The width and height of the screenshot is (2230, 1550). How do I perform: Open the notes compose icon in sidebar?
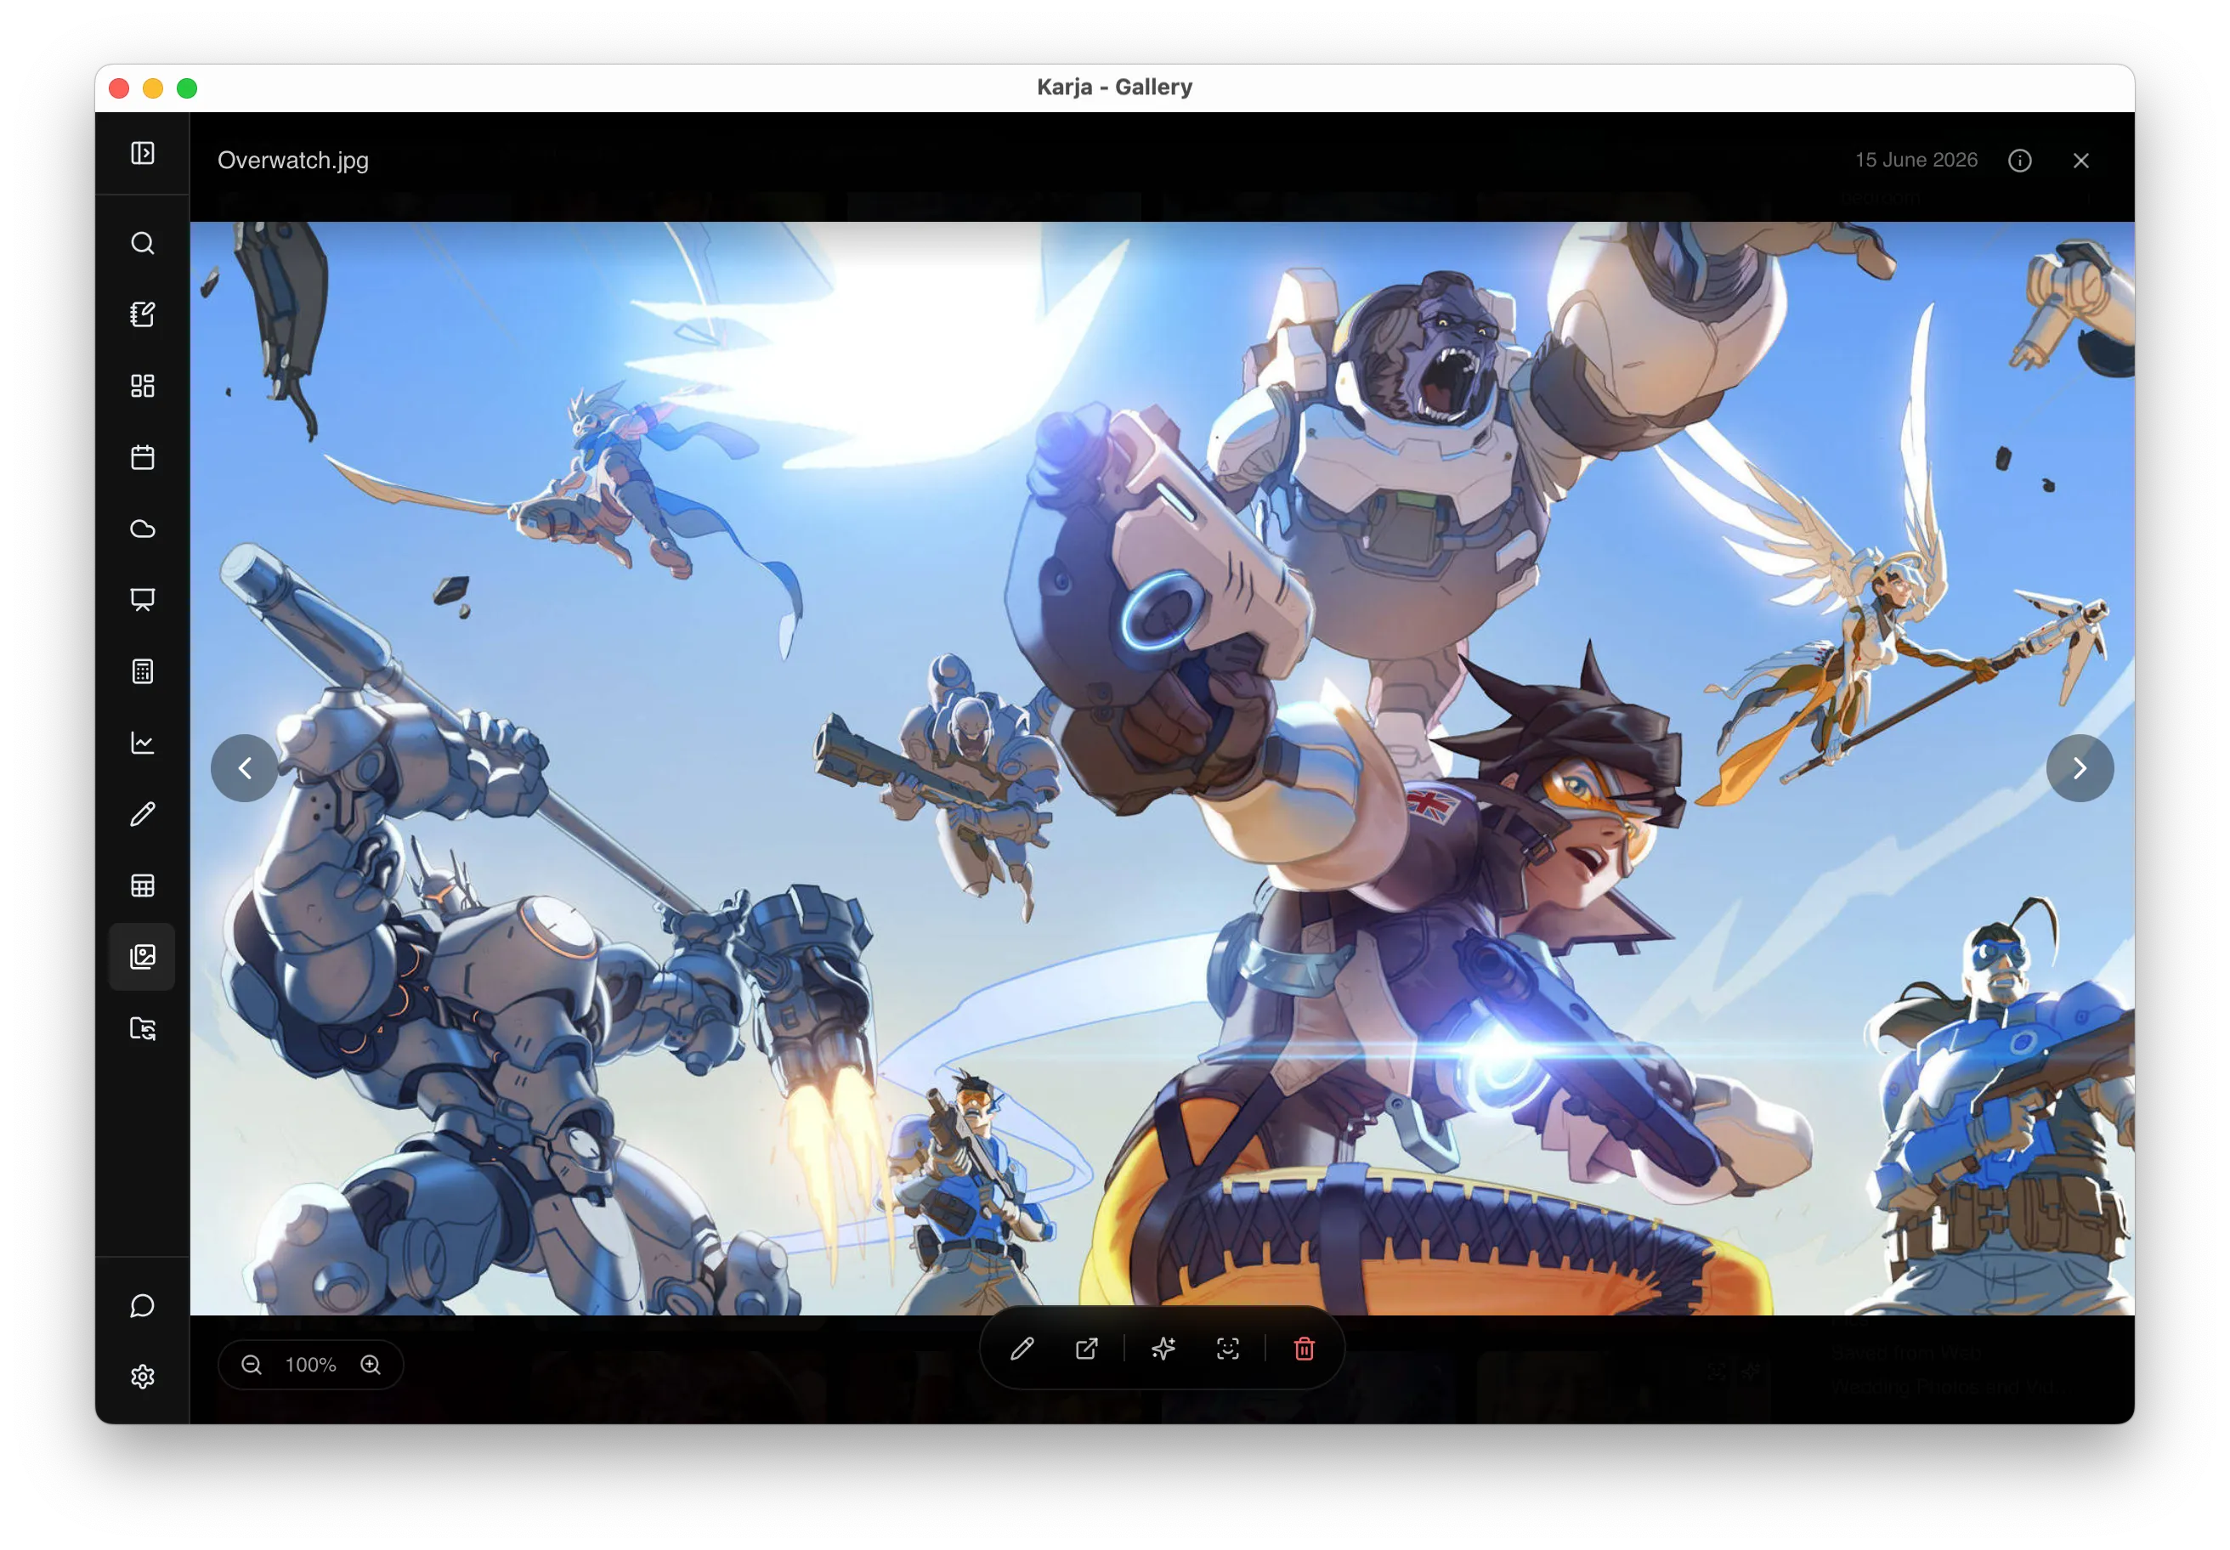click(x=143, y=314)
